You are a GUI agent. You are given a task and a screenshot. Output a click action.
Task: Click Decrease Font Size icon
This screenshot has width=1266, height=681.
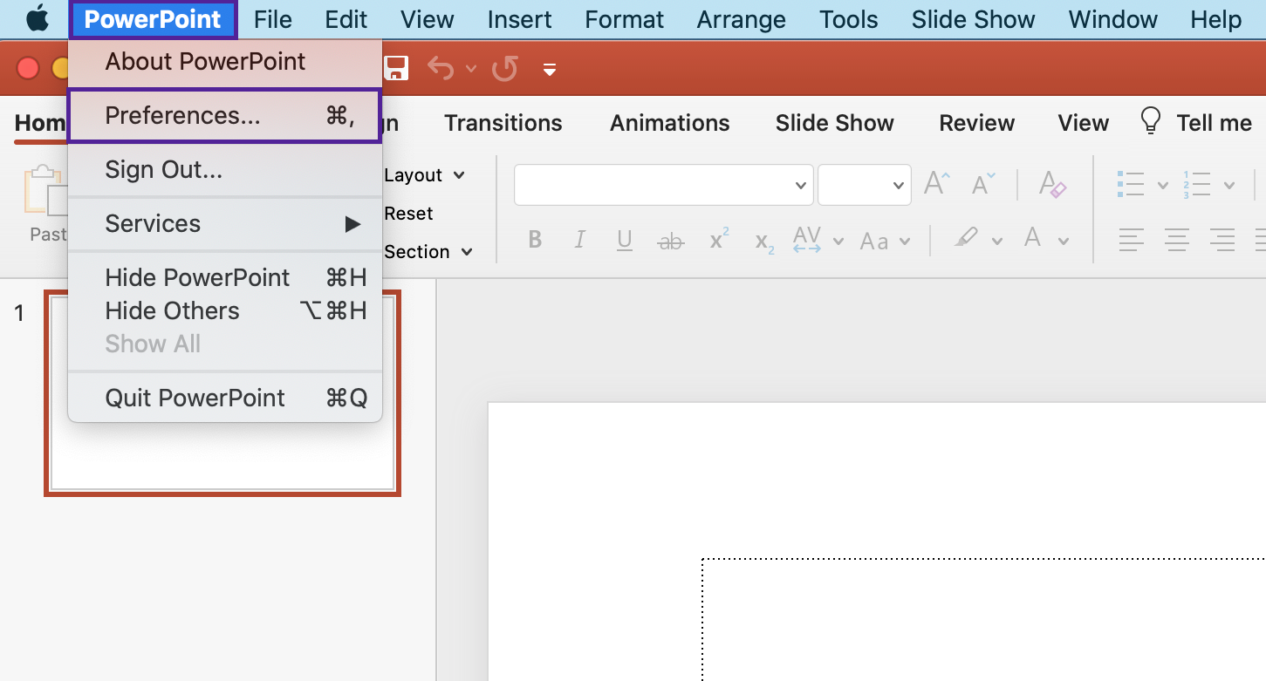(984, 184)
